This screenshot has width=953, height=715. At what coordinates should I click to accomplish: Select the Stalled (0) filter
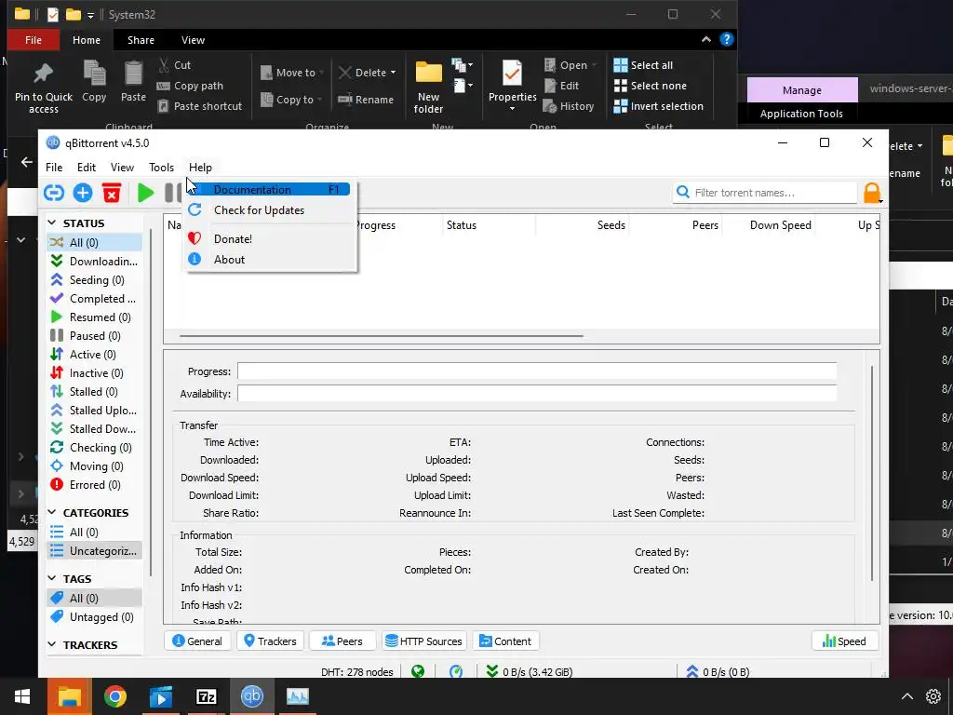tap(95, 392)
